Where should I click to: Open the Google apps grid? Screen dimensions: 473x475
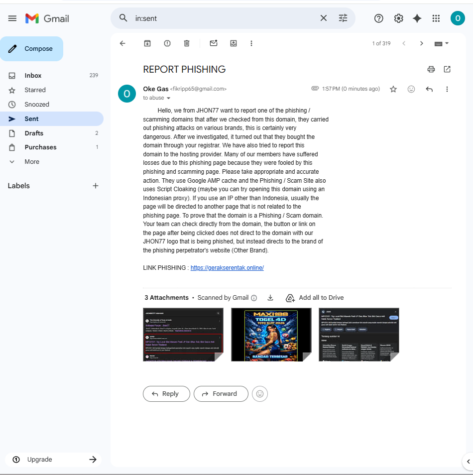(436, 18)
